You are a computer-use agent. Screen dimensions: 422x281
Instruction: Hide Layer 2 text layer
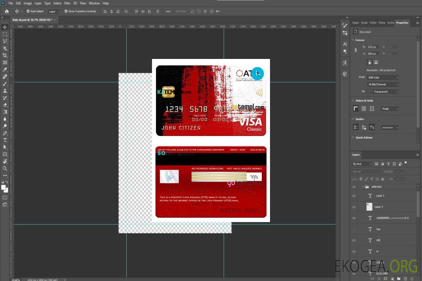click(x=354, y=196)
